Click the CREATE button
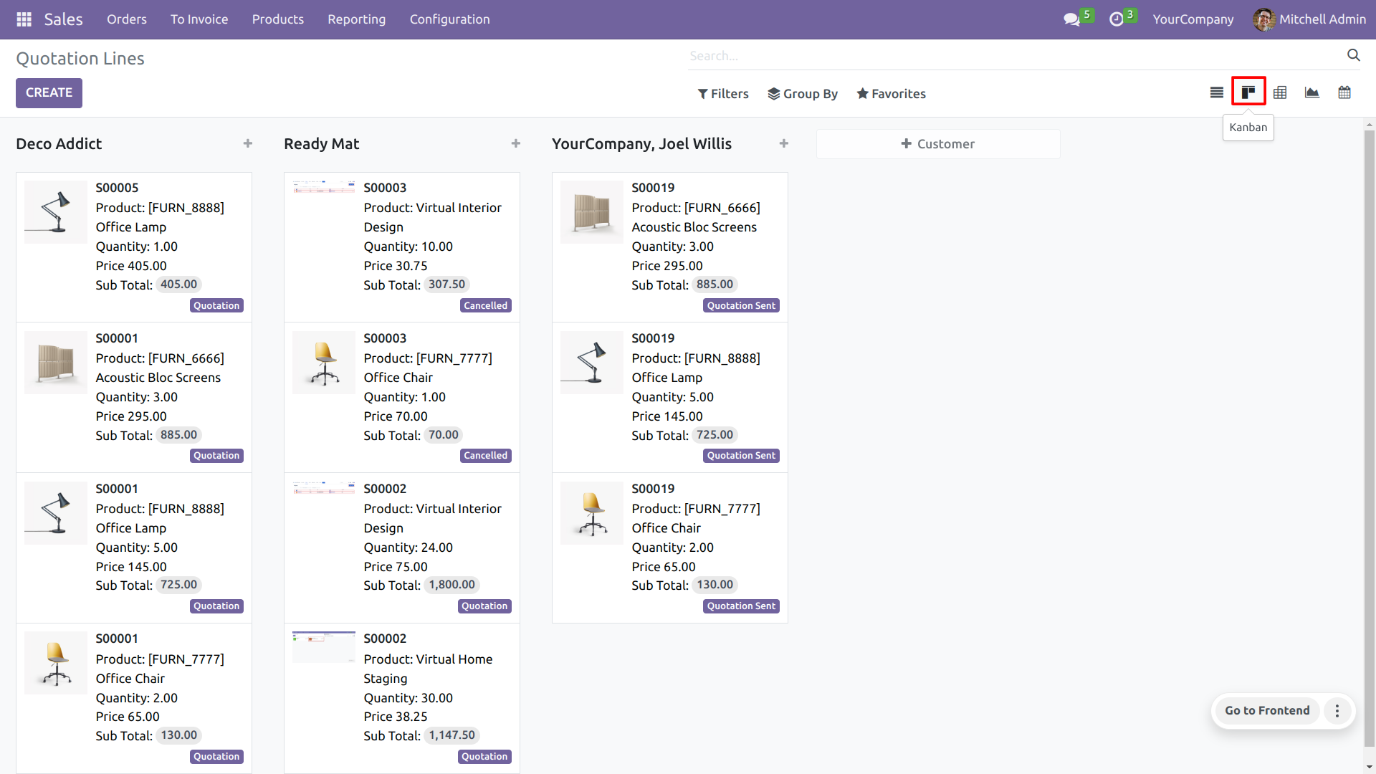The width and height of the screenshot is (1376, 774). [x=49, y=92]
